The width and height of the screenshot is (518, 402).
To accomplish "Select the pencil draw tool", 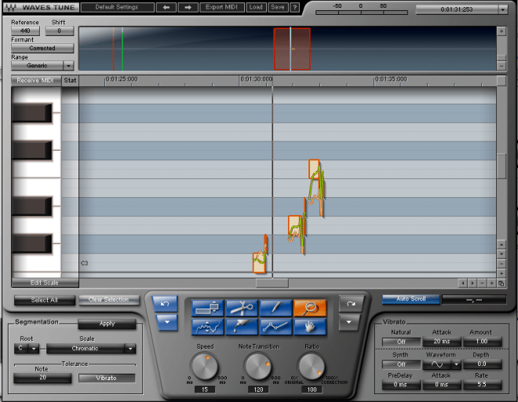I will click(275, 308).
